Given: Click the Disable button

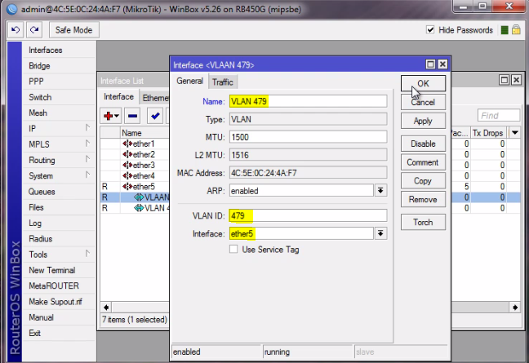Looking at the screenshot, I should 423,144.
